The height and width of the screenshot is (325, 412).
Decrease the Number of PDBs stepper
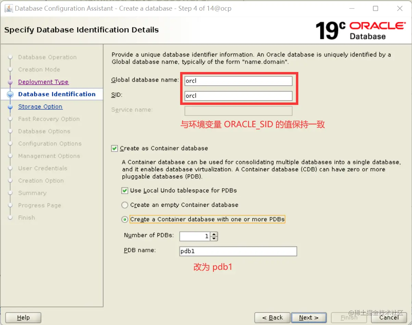pos(214,238)
